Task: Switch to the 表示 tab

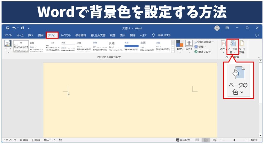Action: click(x=123, y=35)
